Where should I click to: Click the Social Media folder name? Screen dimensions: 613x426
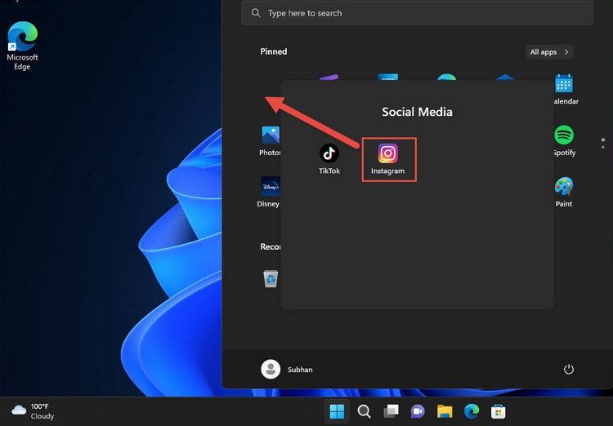pyautogui.click(x=417, y=112)
